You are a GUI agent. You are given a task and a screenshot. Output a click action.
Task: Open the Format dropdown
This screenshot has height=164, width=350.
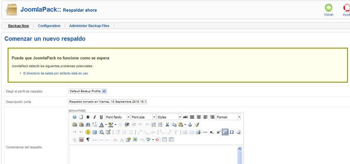[x=228, y=117]
